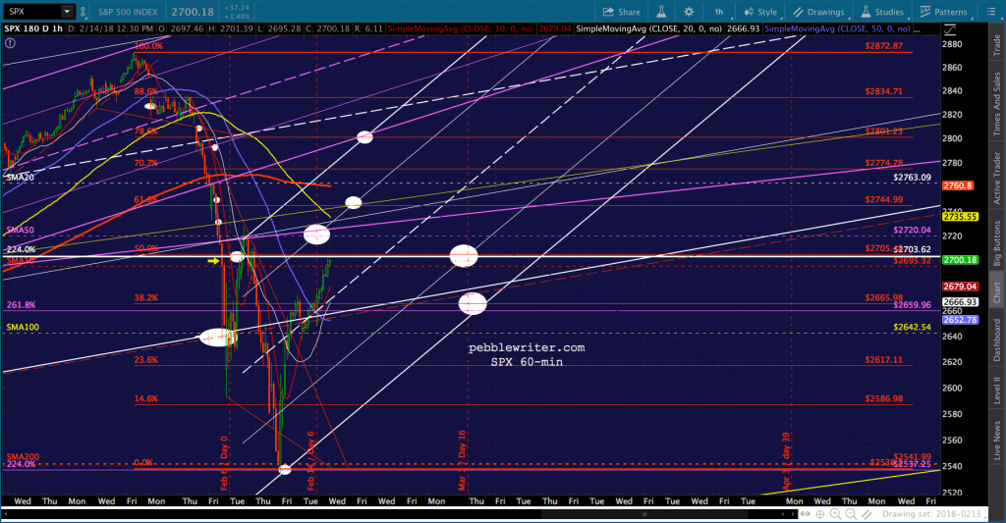Click the scroll-left arrow on time axis

783,514
